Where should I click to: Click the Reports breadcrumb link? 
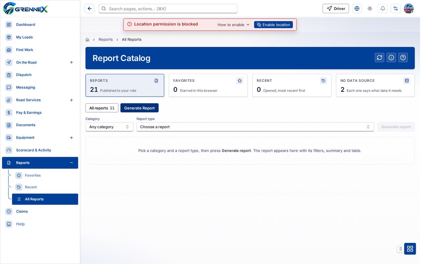(106, 40)
